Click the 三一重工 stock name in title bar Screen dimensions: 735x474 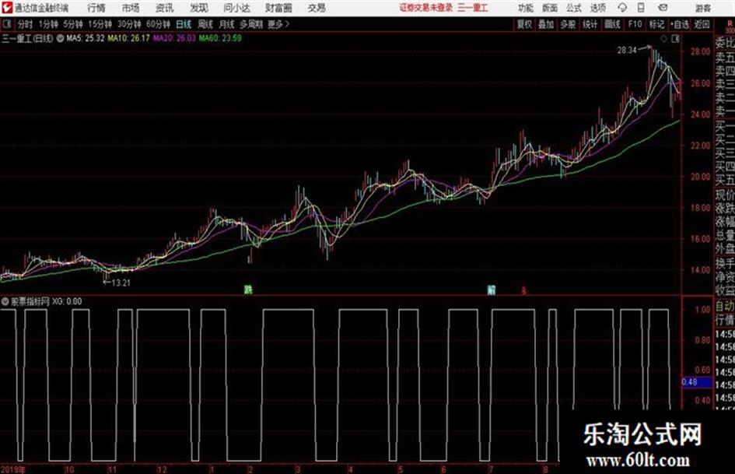pyautogui.click(x=473, y=8)
